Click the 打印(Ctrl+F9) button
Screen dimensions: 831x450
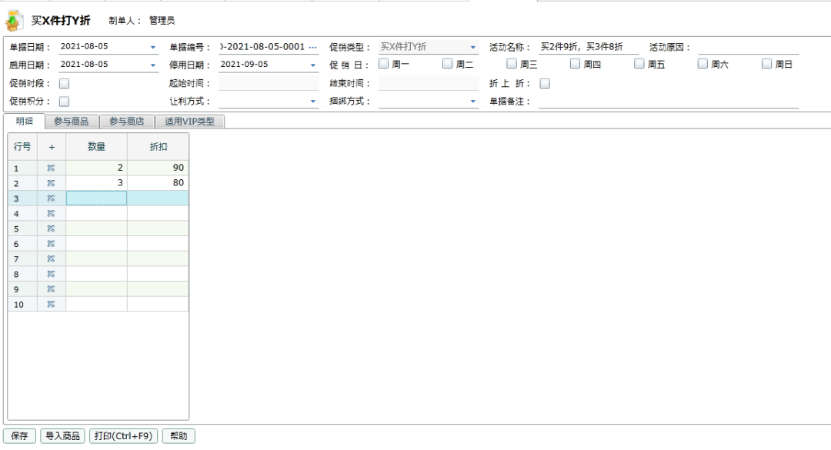(x=123, y=435)
